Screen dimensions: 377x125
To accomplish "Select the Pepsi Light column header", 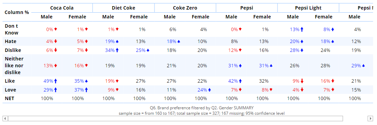I will pos(308,8).
